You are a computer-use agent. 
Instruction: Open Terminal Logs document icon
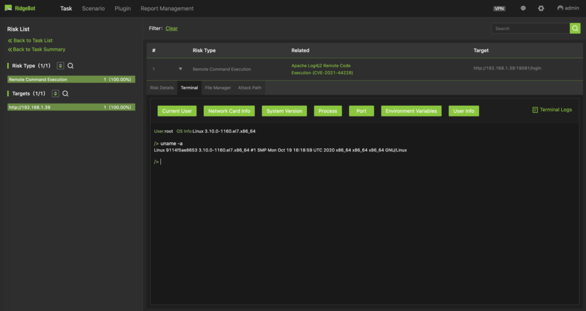click(x=535, y=110)
